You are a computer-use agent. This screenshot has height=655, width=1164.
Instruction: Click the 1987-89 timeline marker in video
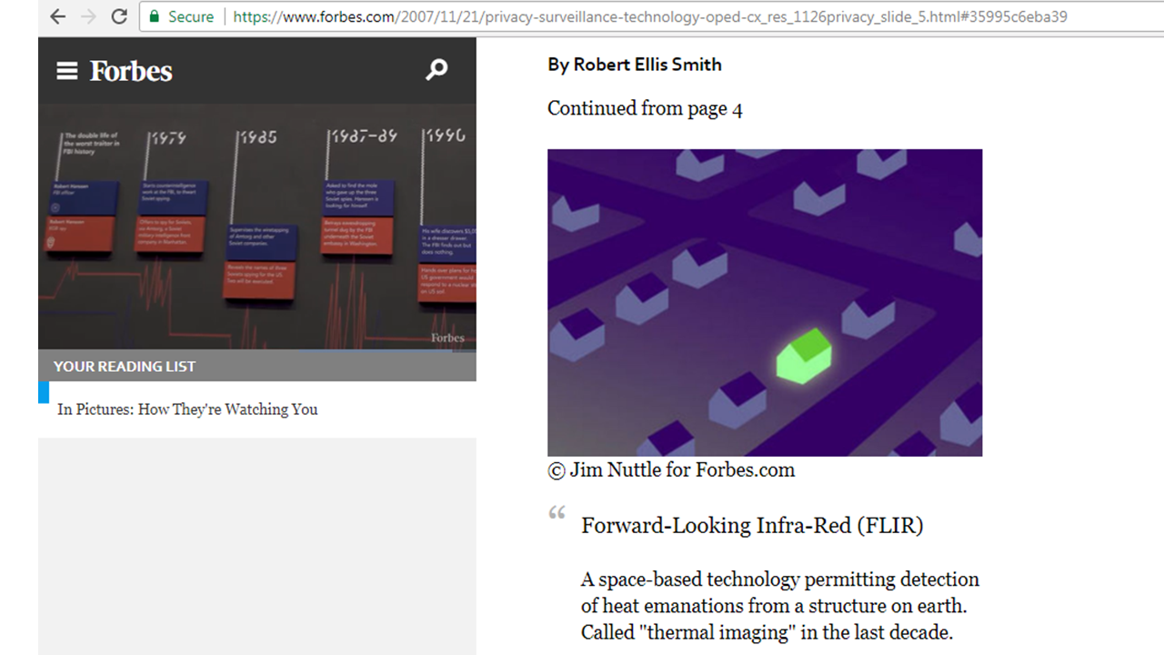tap(364, 136)
